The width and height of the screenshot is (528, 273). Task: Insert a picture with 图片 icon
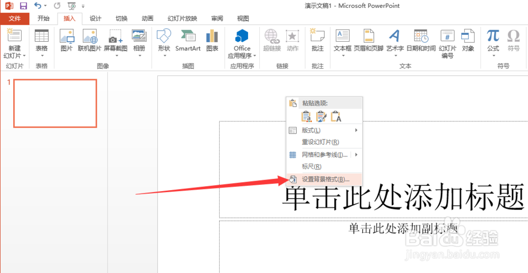67,40
